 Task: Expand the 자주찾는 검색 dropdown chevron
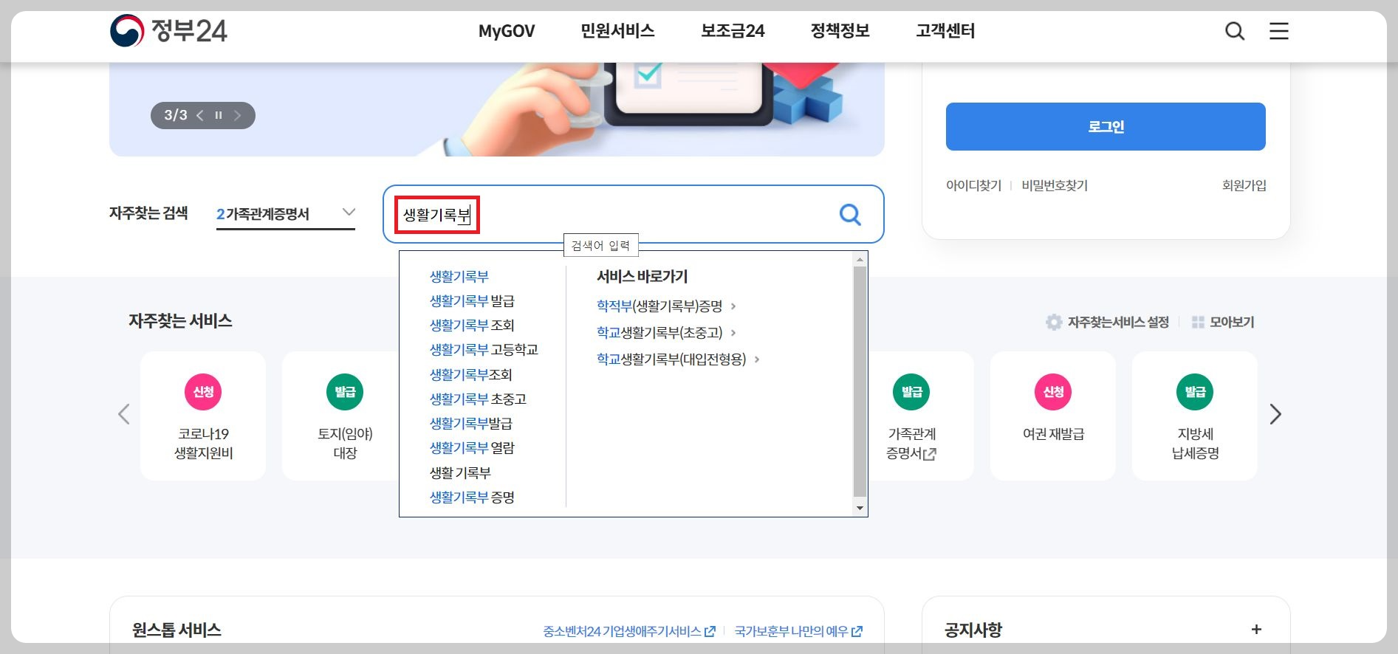[349, 213]
